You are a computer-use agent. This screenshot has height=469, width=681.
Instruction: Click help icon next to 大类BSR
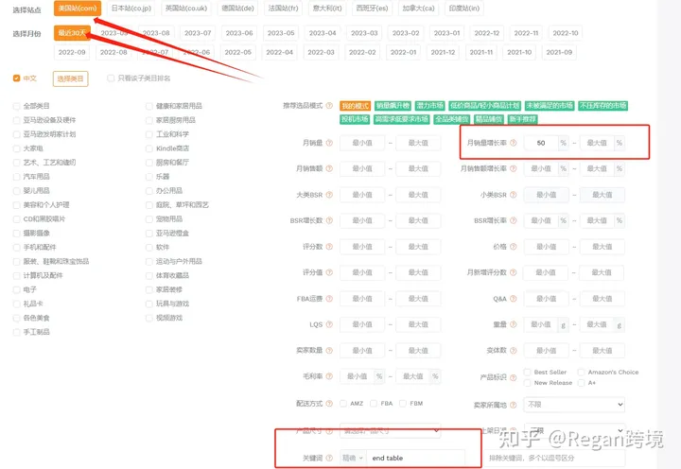tap(329, 195)
